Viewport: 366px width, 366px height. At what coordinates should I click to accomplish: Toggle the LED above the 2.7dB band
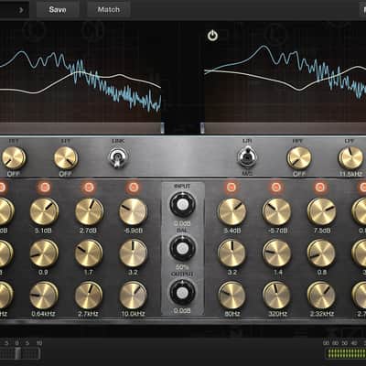pyautogui.click(x=89, y=187)
